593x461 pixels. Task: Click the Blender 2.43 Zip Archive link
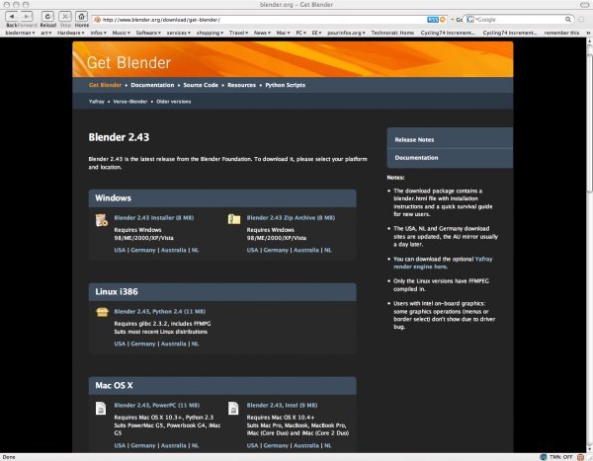tap(291, 217)
